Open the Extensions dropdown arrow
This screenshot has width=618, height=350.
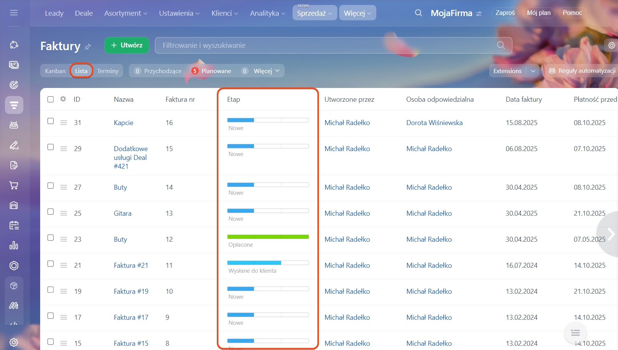[x=533, y=71]
